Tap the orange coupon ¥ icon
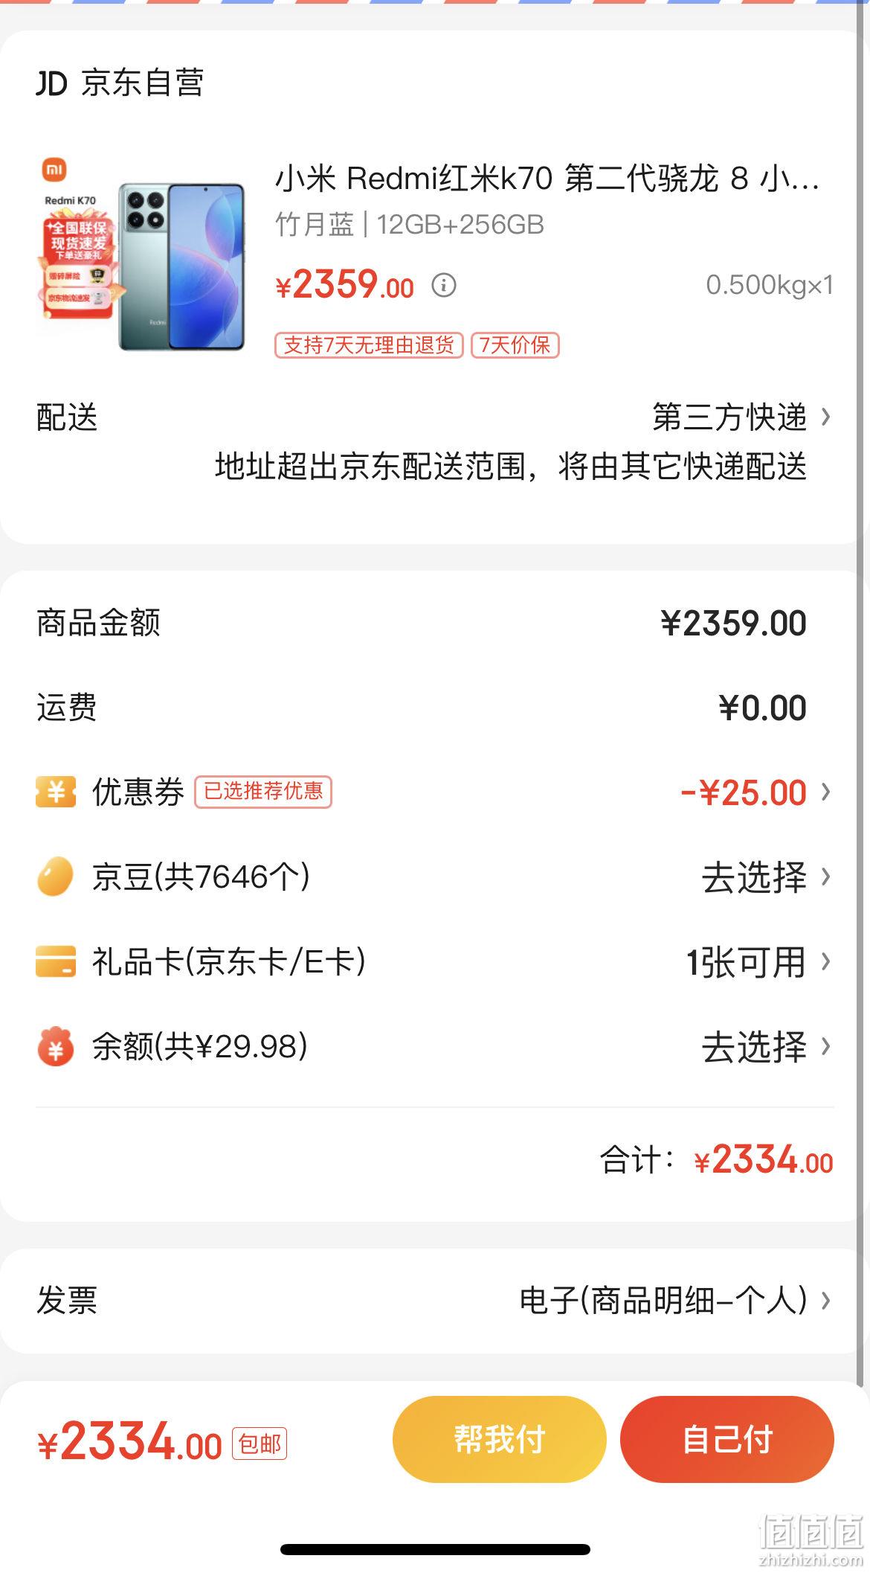The height and width of the screenshot is (1573, 870). coord(56,792)
